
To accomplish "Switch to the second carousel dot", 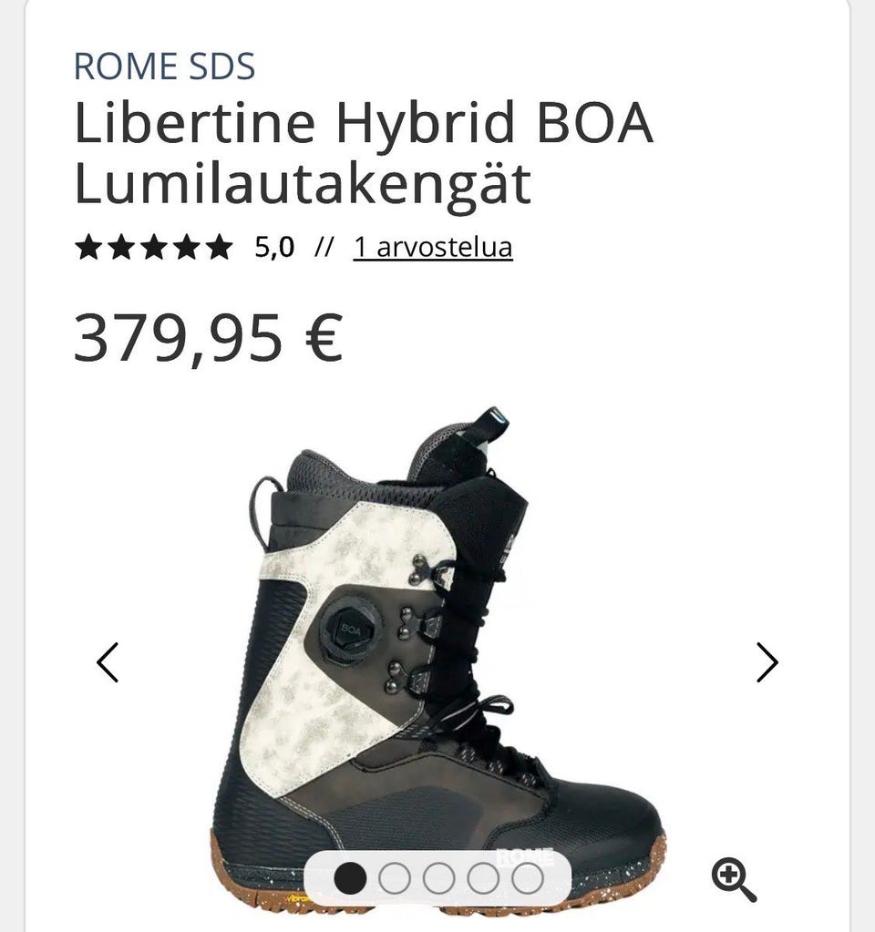I will point(395,878).
